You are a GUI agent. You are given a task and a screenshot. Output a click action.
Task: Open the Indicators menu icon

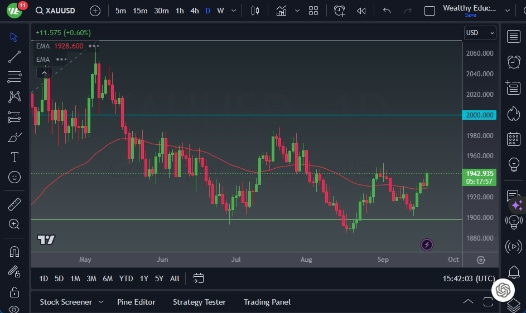tap(281, 11)
